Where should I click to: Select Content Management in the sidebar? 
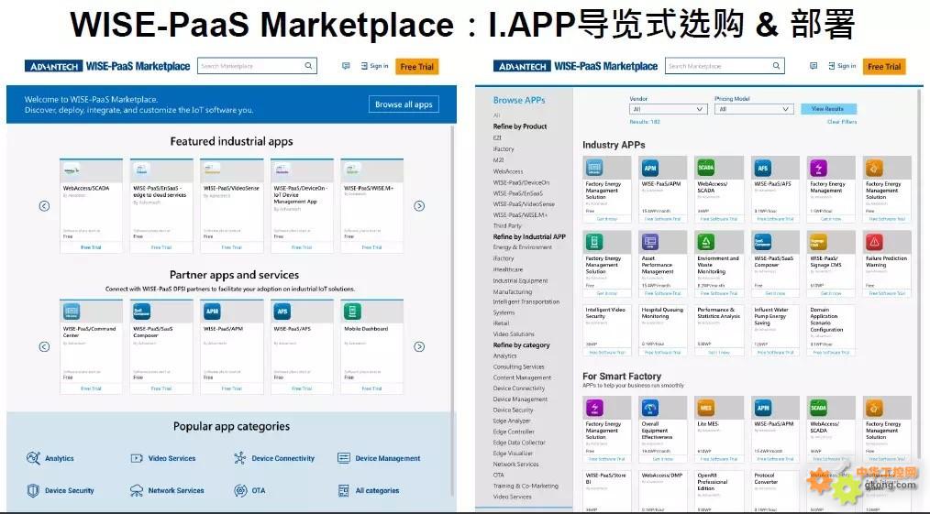[x=522, y=377]
